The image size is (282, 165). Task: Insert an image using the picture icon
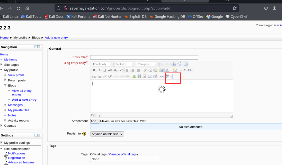[x=134, y=76]
